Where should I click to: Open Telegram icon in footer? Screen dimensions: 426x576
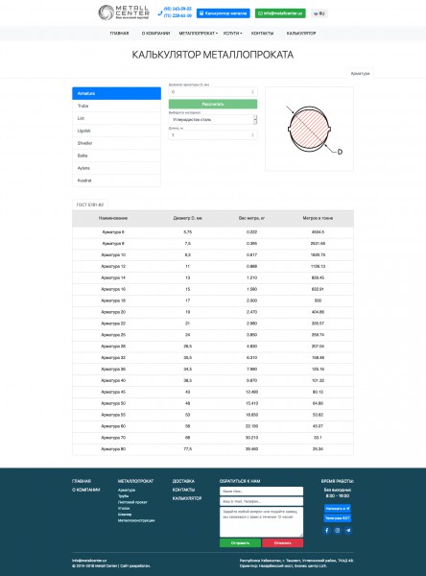pos(348,531)
